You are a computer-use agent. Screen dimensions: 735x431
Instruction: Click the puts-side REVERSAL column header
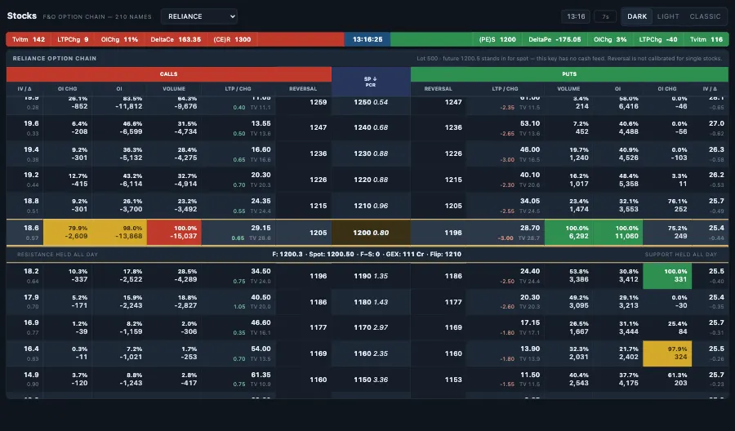tap(439, 88)
